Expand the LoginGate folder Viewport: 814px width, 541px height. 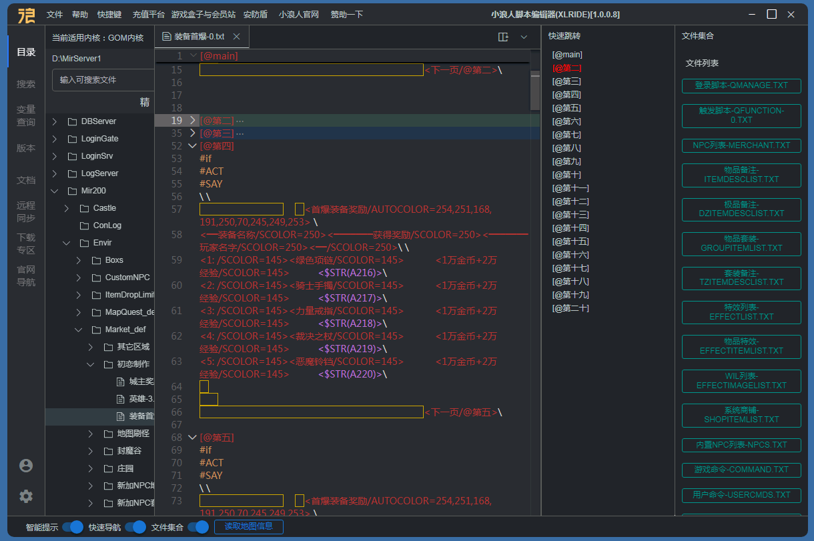[55, 139]
